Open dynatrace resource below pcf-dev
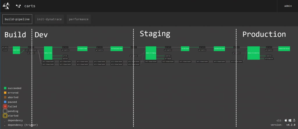This screenshot has width=298, height=129. coord(65,59)
